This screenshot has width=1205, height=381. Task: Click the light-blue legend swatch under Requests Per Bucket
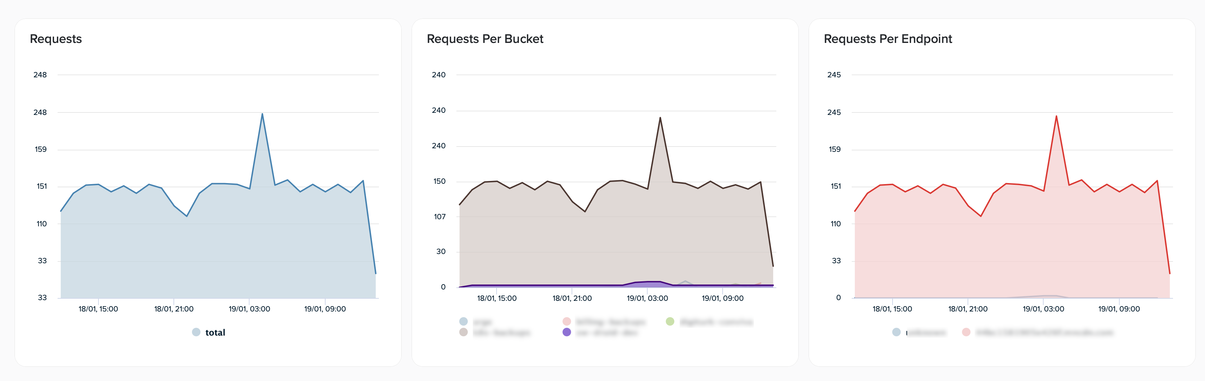pyautogui.click(x=463, y=321)
